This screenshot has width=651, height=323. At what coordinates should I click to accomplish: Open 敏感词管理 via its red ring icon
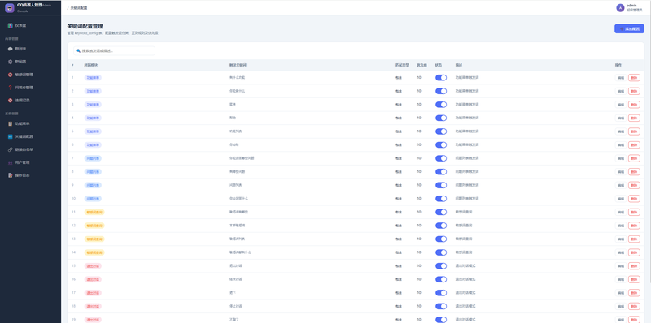pyautogui.click(x=10, y=75)
